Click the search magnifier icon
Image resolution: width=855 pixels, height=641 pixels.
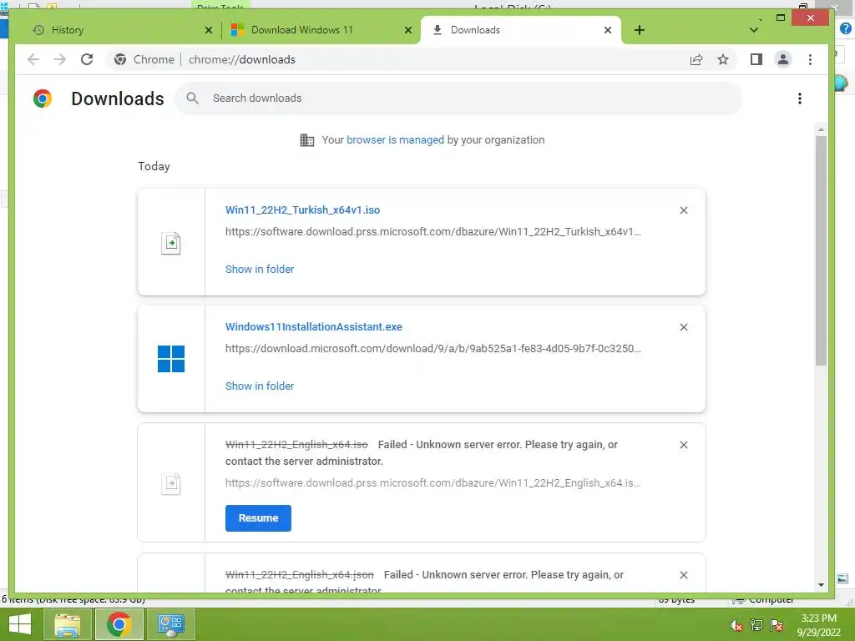(x=192, y=98)
